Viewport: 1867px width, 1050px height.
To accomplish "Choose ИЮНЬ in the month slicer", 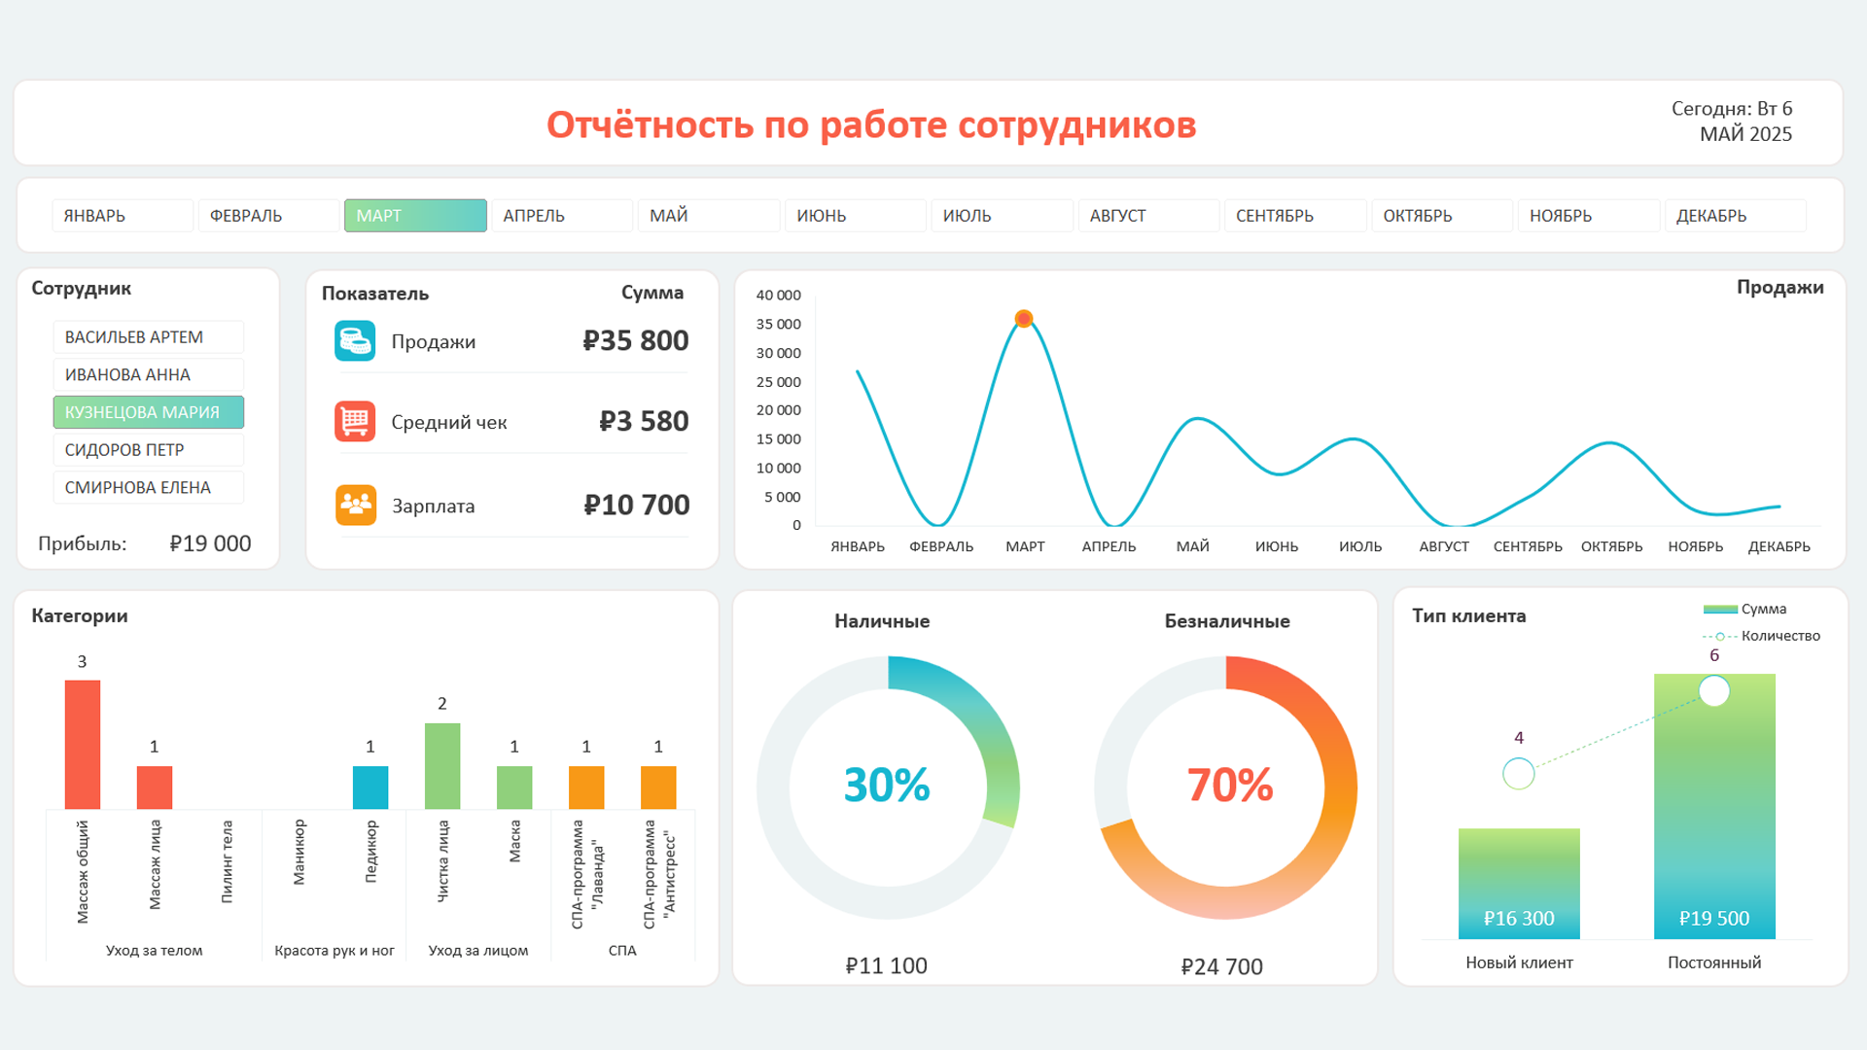I will pyautogui.click(x=856, y=216).
